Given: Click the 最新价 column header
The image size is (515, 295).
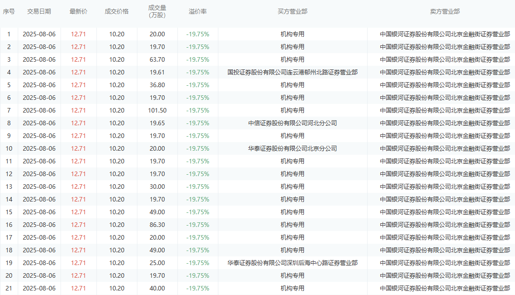Looking at the screenshot, I should pyautogui.click(x=78, y=11).
